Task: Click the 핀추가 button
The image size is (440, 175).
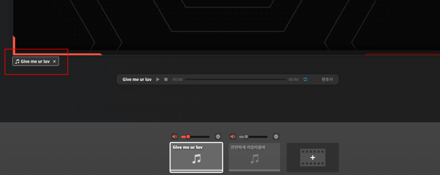Action: coord(327,80)
